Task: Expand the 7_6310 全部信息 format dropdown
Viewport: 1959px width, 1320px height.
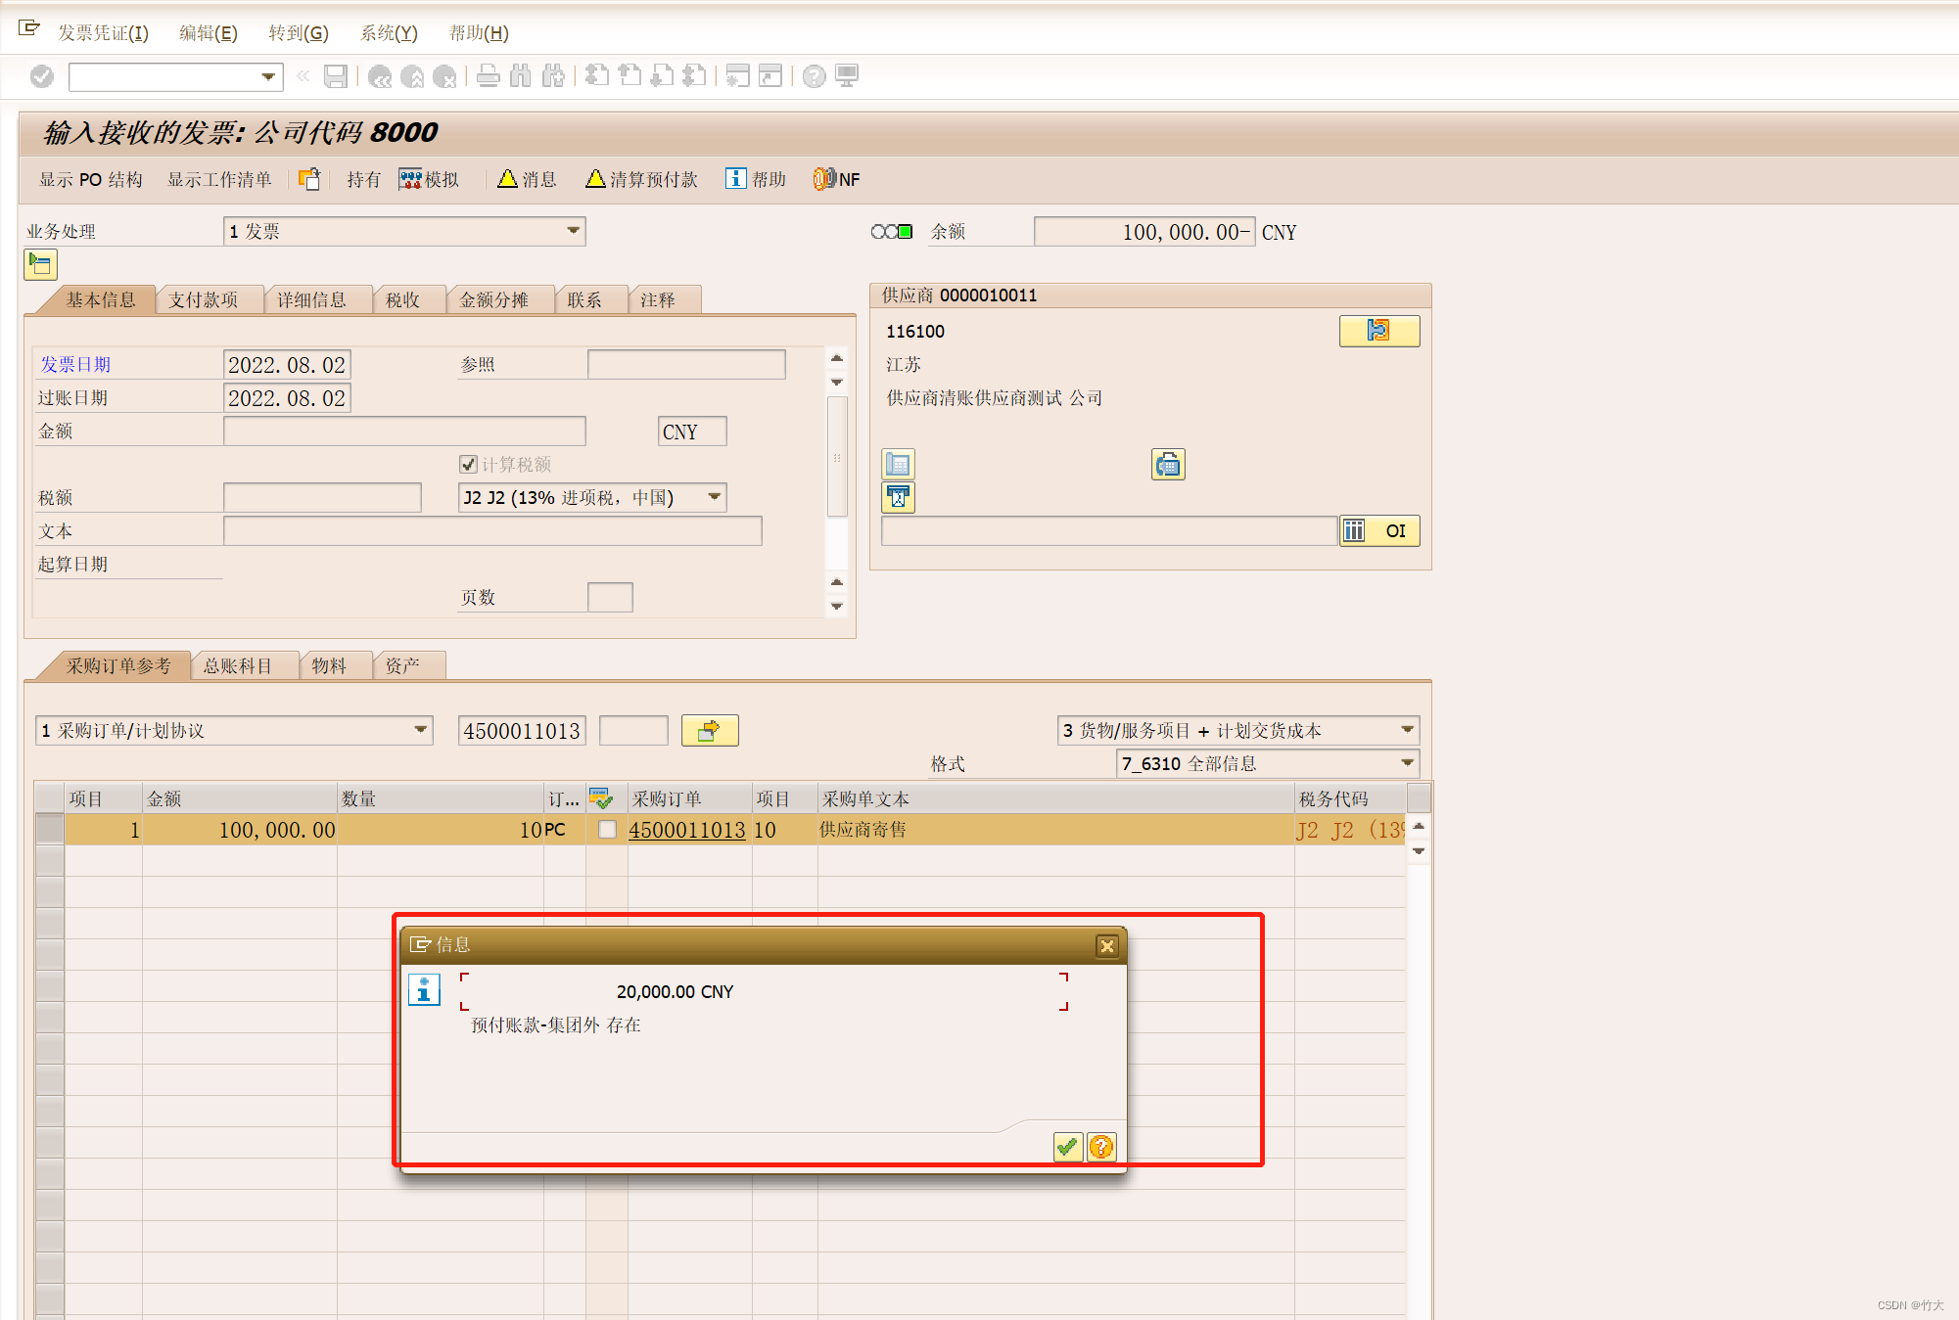Action: point(1407,763)
